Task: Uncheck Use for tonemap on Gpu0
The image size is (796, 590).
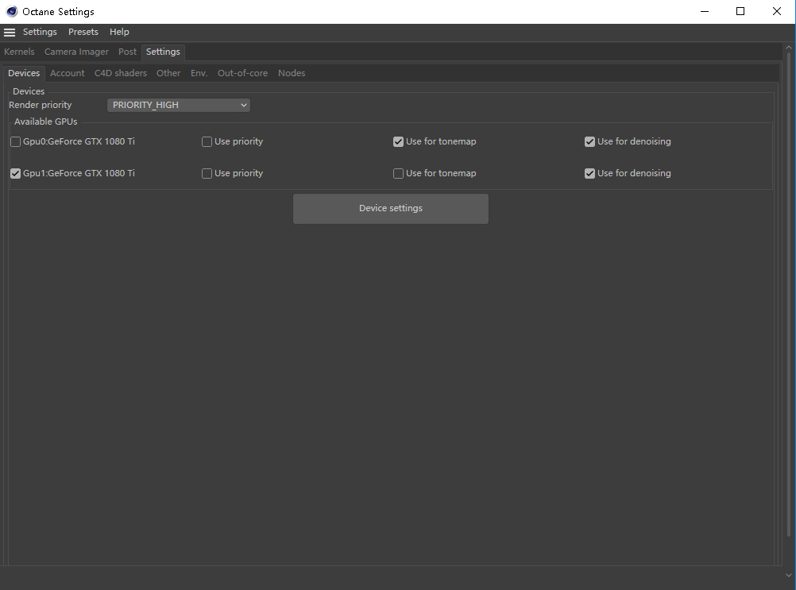Action: point(399,142)
